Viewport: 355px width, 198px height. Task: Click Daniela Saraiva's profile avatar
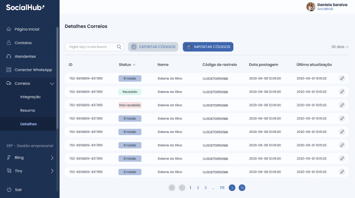(311, 7)
